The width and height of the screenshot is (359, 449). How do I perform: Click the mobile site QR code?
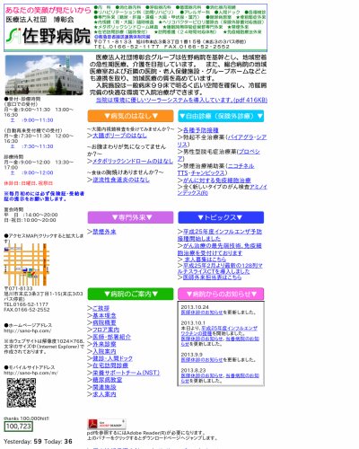coord(22,392)
